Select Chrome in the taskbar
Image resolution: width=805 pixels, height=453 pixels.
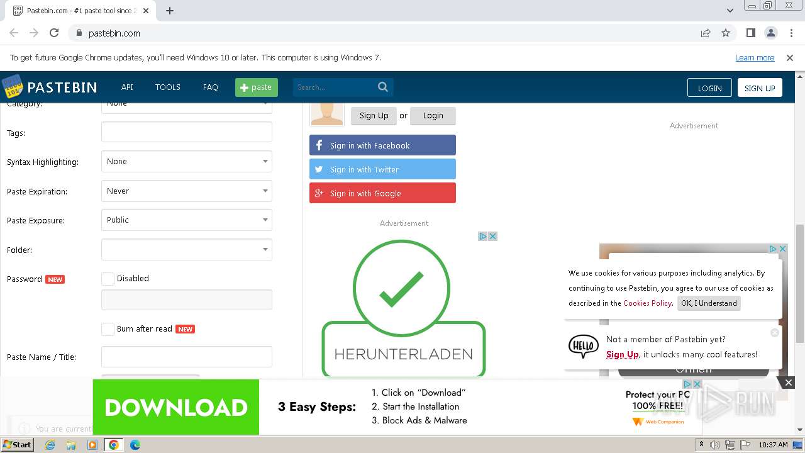point(114,445)
